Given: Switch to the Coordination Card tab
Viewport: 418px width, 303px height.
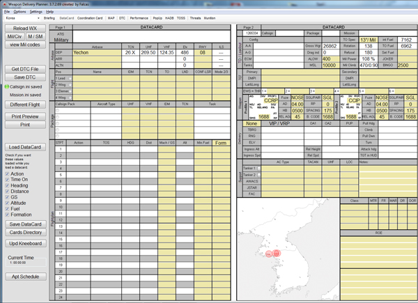Looking at the screenshot, I should (90, 18).
